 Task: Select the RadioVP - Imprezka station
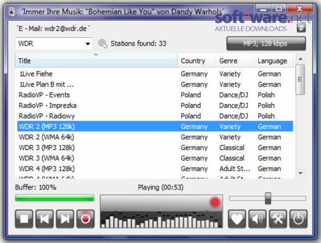pos(155,105)
